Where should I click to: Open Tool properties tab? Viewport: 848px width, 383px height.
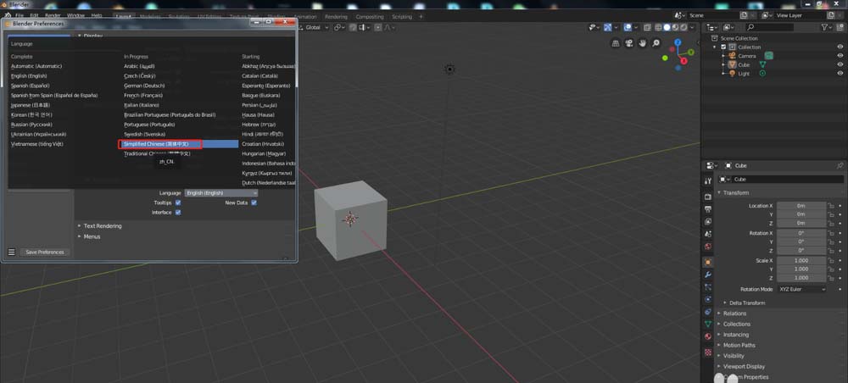[708, 180]
